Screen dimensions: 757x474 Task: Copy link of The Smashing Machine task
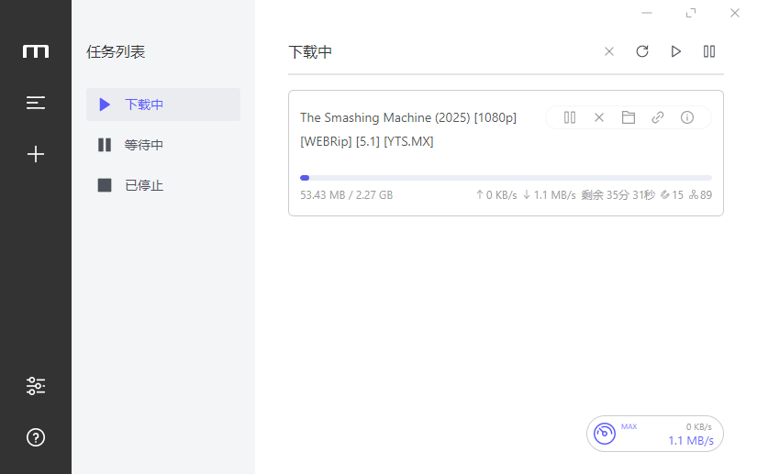(x=658, y=117)
